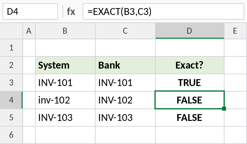Select cell C4 containing INV-102
This screenshot has height=144, width=247.
click(x=125, y=100)
